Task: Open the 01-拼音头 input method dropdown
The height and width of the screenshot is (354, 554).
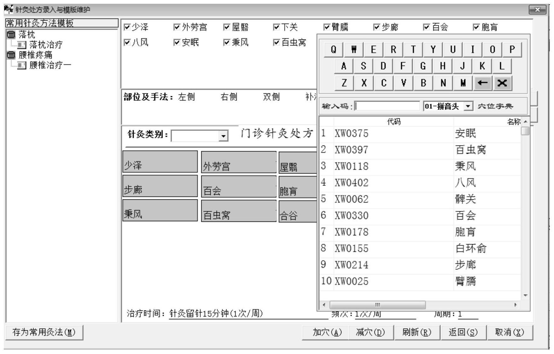Action: click(469, 106)
